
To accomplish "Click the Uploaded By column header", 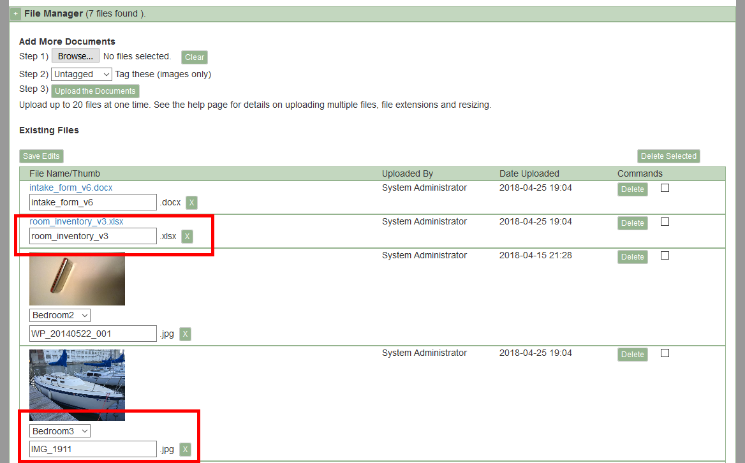I will [407, 174].
